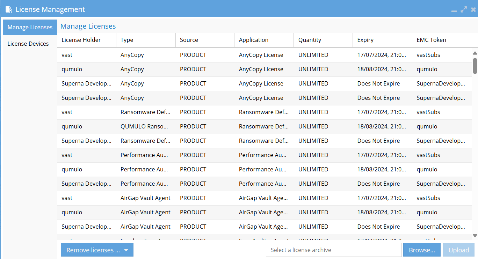Select the 'QUMULO Ranso...' type cell
Viewport: 478px width, 259px height.
pyautogui.click(x=145, y=126)
